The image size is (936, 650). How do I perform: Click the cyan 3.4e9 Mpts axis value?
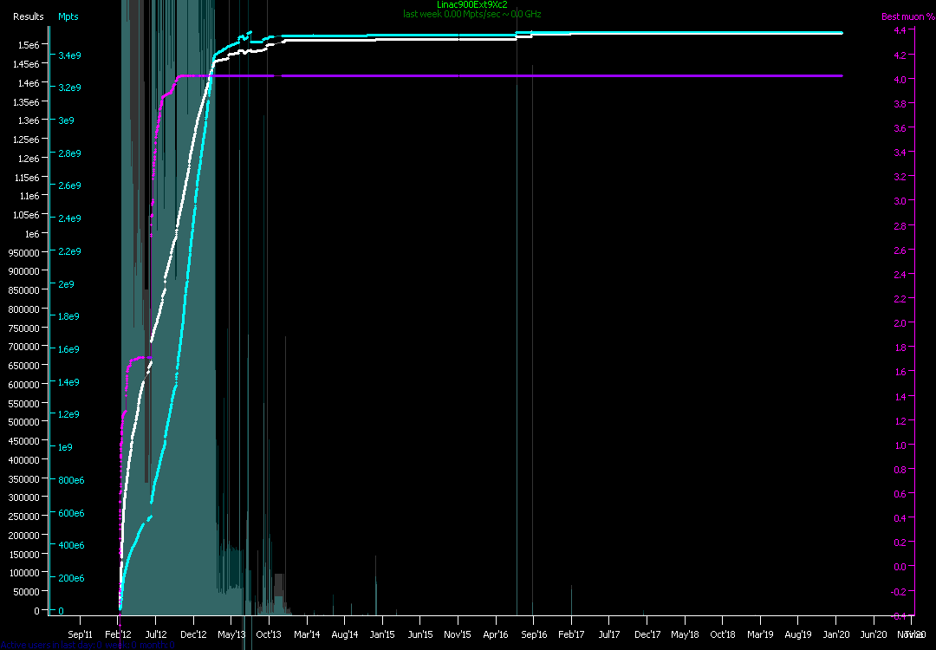(69, 55)
